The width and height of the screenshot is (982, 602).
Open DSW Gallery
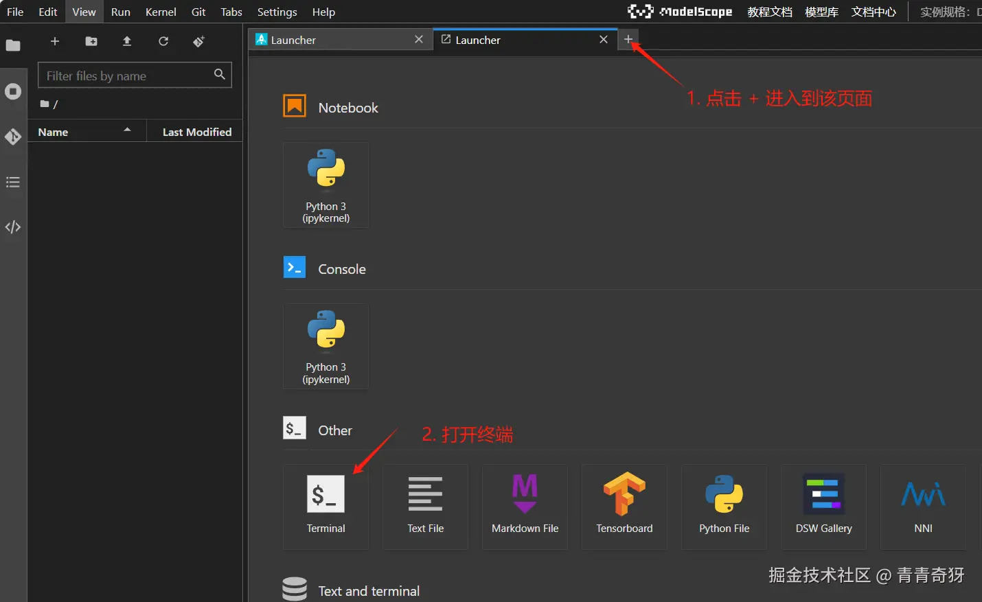[824, 507]
